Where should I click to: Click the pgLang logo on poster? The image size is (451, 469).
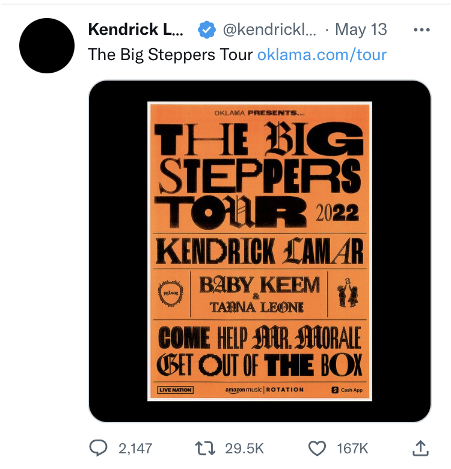tap(171, 293)
